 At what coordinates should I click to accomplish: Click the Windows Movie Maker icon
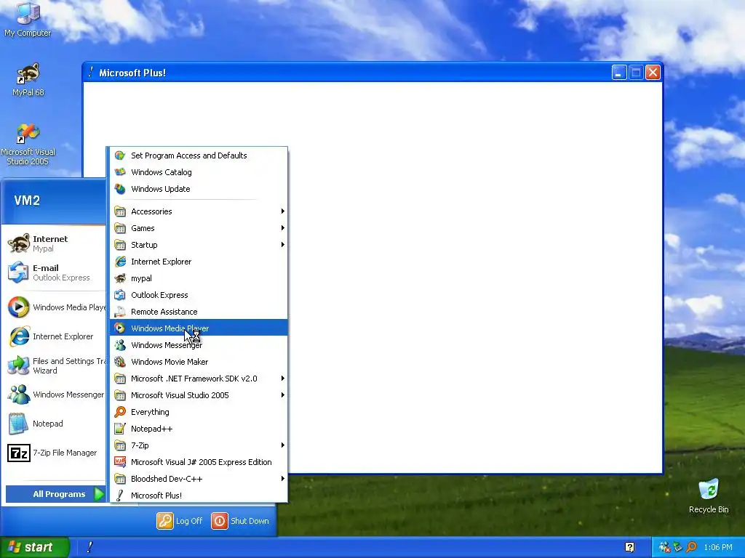(x=120, y=362)
